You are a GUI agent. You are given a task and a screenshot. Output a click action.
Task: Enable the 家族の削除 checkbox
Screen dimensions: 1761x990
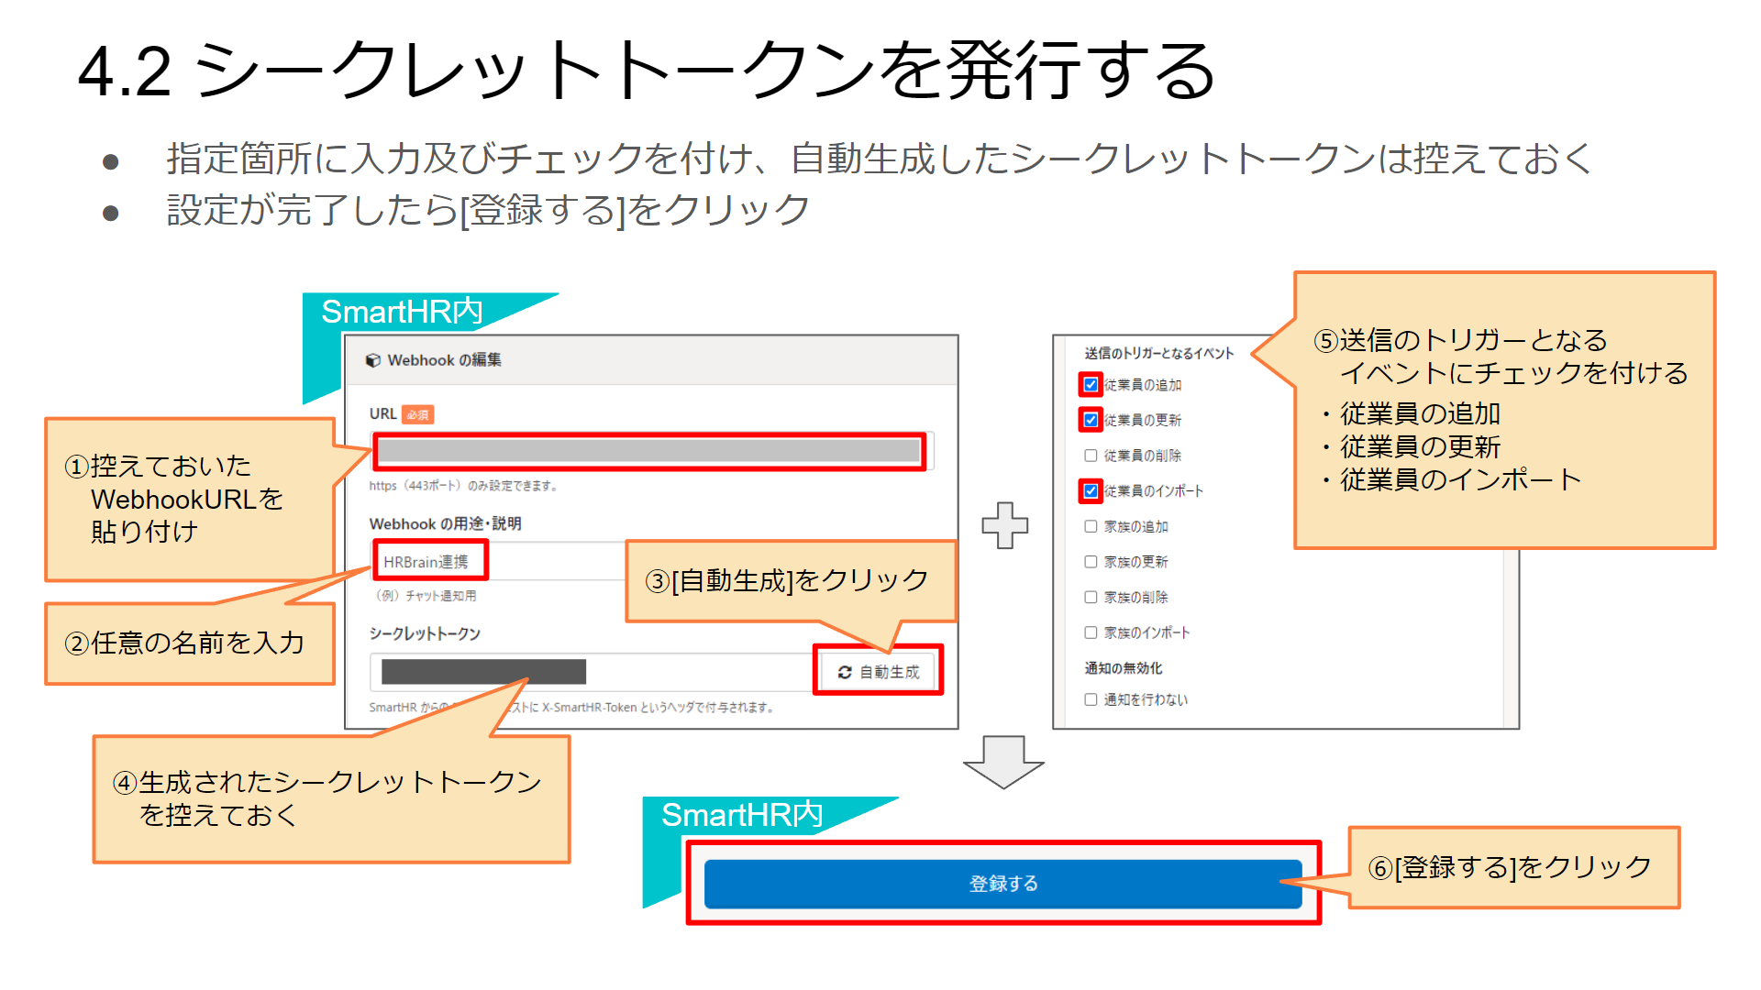coord(1091,597)
